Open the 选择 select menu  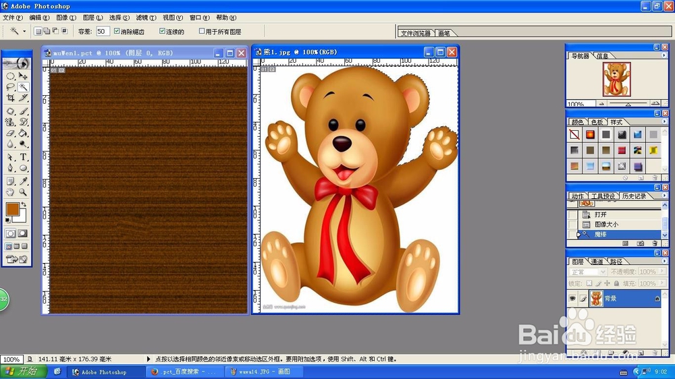pyautogui.click(x=119, y=18)
